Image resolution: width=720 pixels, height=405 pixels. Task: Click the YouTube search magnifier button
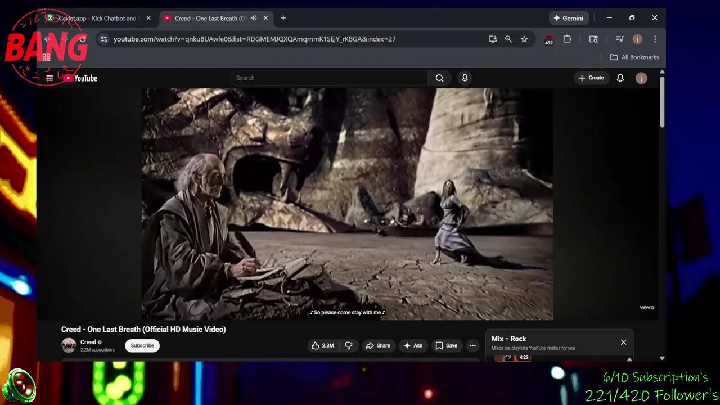(439, 78)
